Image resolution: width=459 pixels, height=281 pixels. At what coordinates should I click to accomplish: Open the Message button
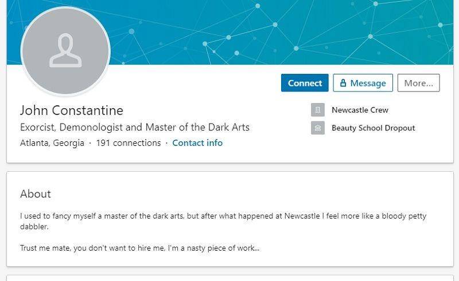tap(363, 83)
